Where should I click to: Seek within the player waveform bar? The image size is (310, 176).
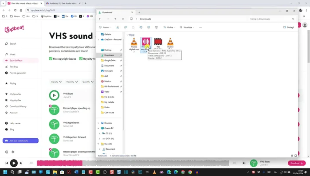133,163
